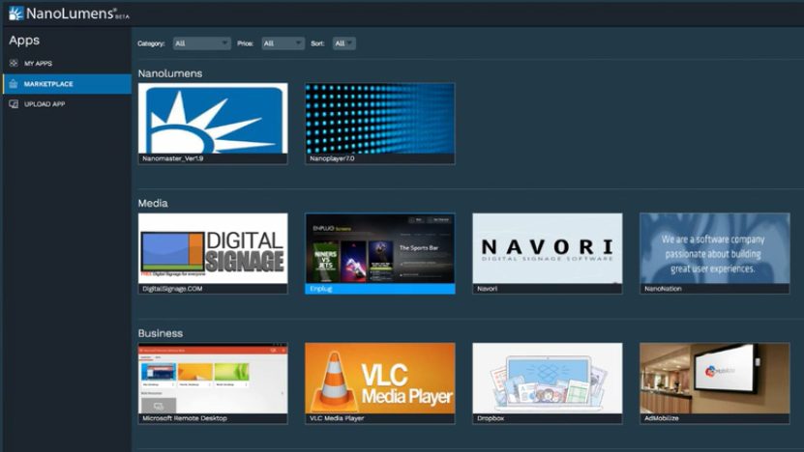Open the Navori digital signage app
Image resolution: width=804 pixels, height=452 pixels.
coord(547,248)
